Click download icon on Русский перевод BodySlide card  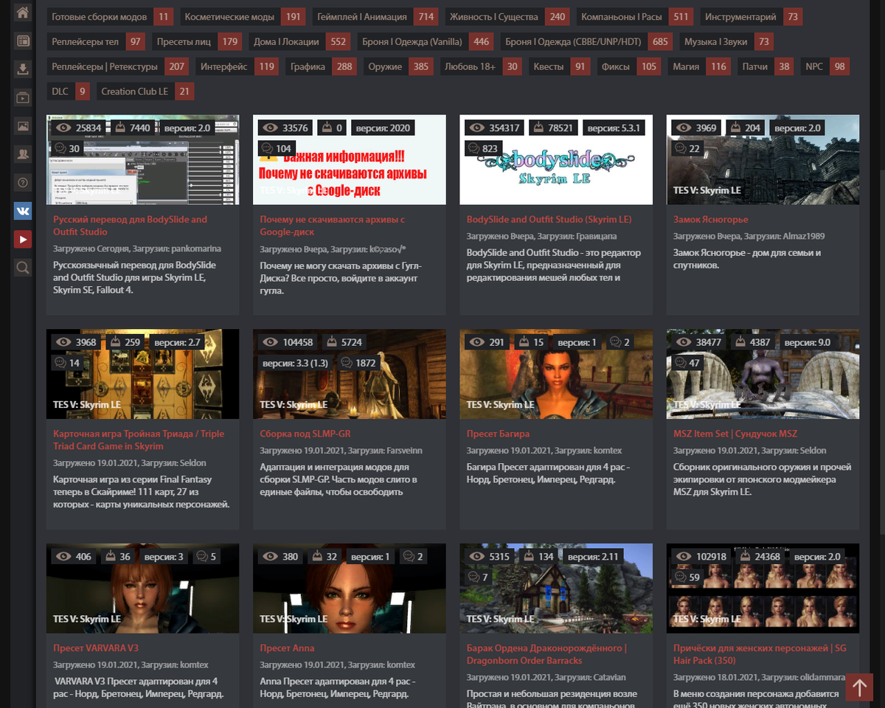[x=121, y=128]
